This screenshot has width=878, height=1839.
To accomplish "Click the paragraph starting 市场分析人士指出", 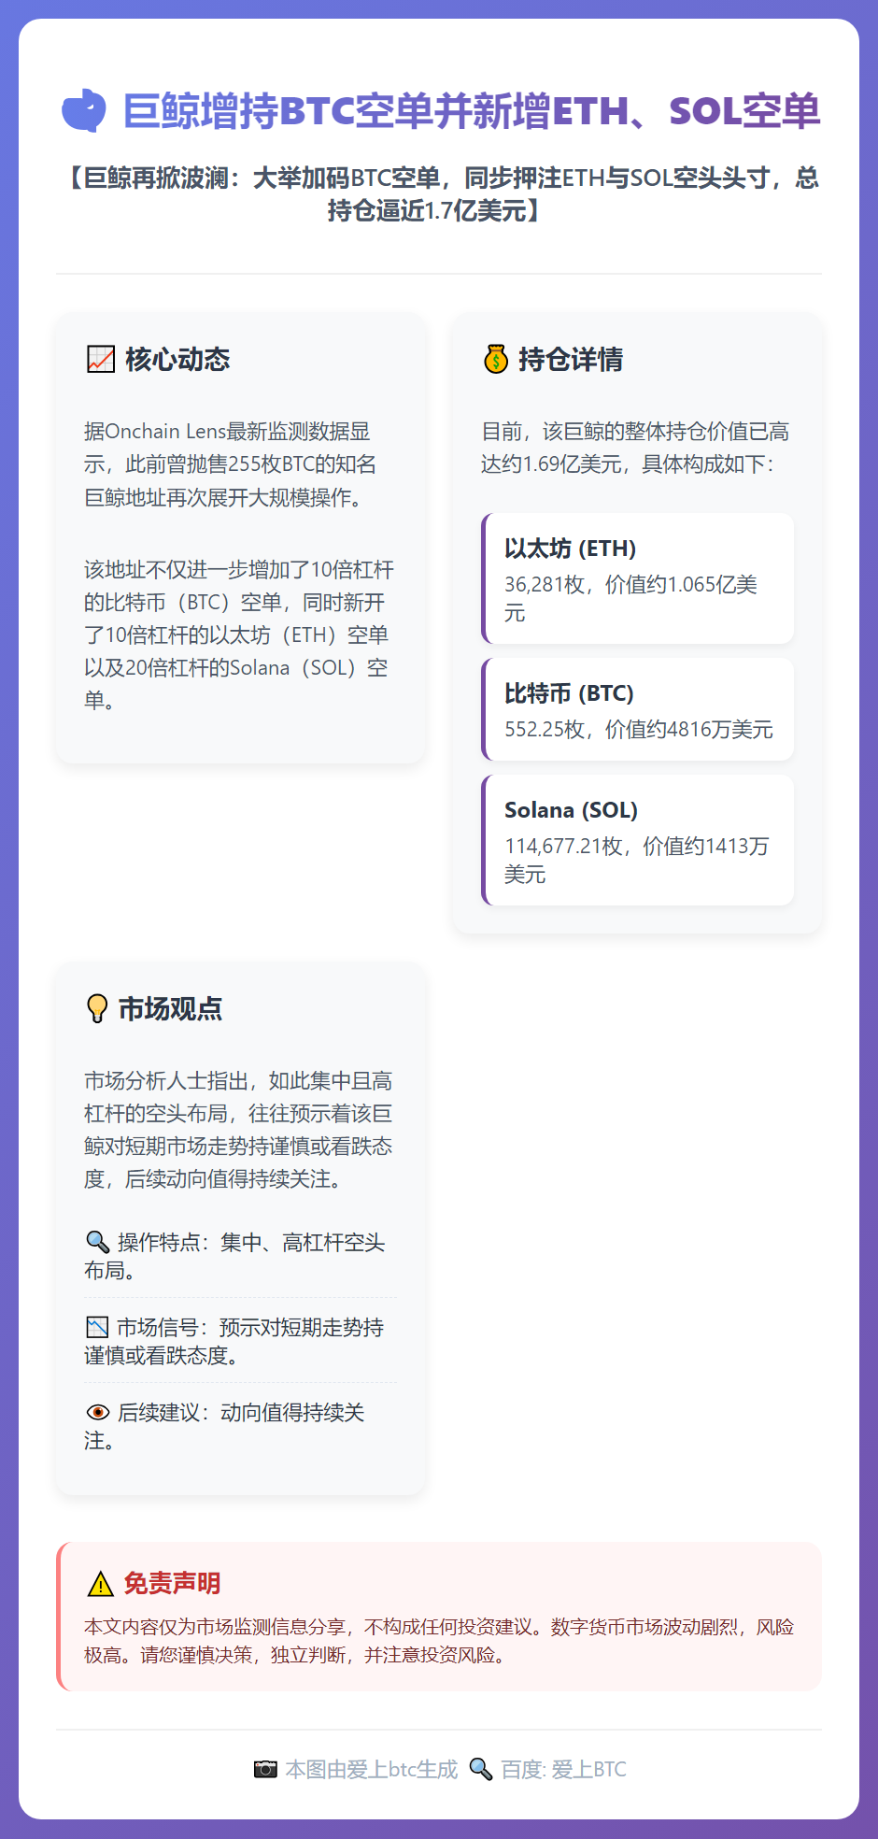I will click(238, 1130).
